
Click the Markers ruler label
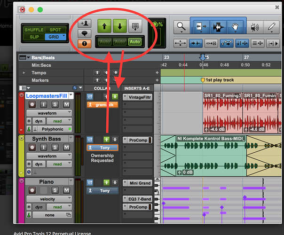tap(40, 80)
